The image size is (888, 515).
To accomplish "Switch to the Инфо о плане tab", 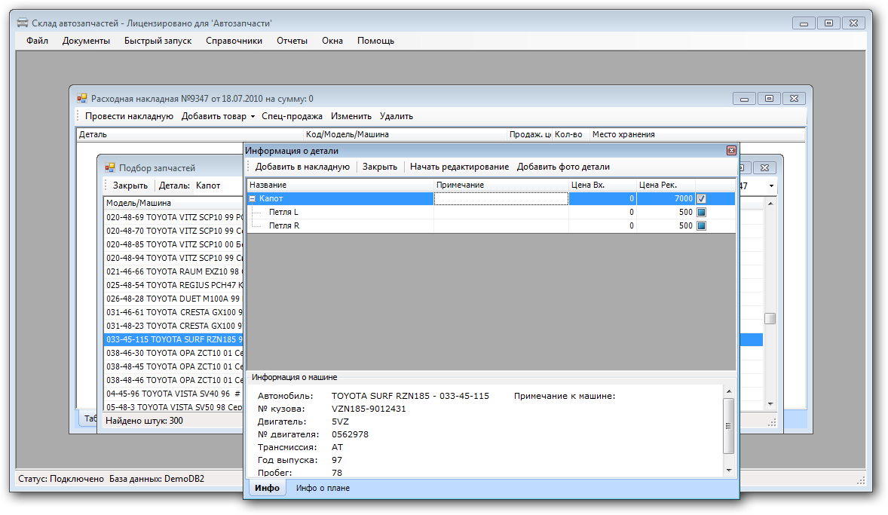I will click(x=323, y=489).
